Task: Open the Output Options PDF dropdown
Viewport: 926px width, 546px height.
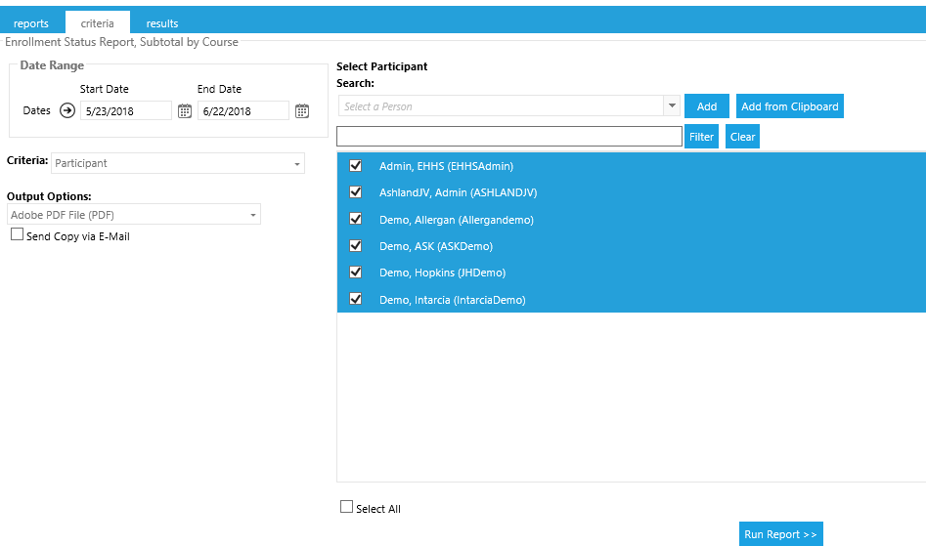Action: click(253, 215)
